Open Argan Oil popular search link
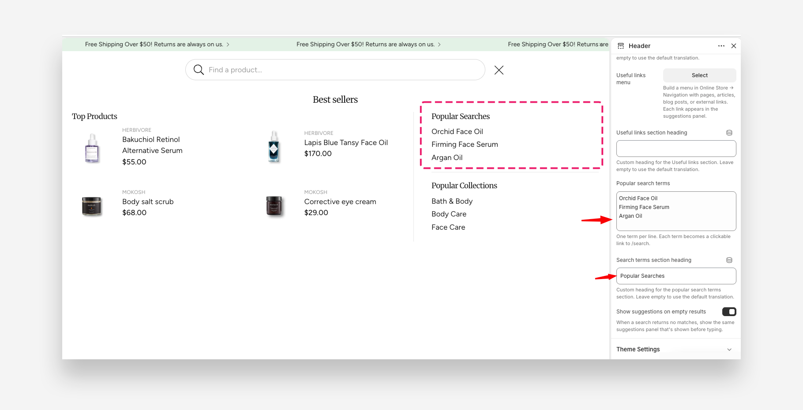Viewport: 803px width, 410px height. click(447, 157)
